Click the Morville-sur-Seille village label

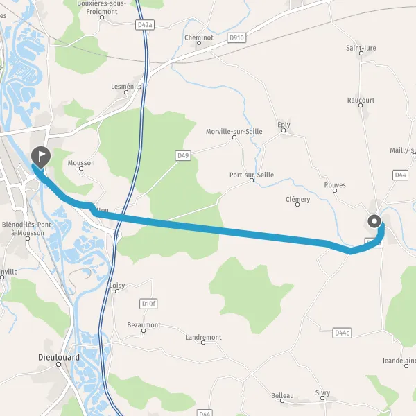[x=234, y=131]
